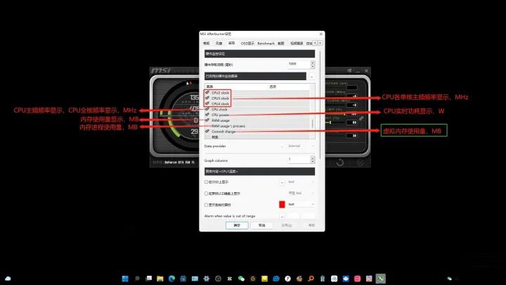Switch to the Benchmark tab
The image size is (506, 285).
(x=266, y=44)
